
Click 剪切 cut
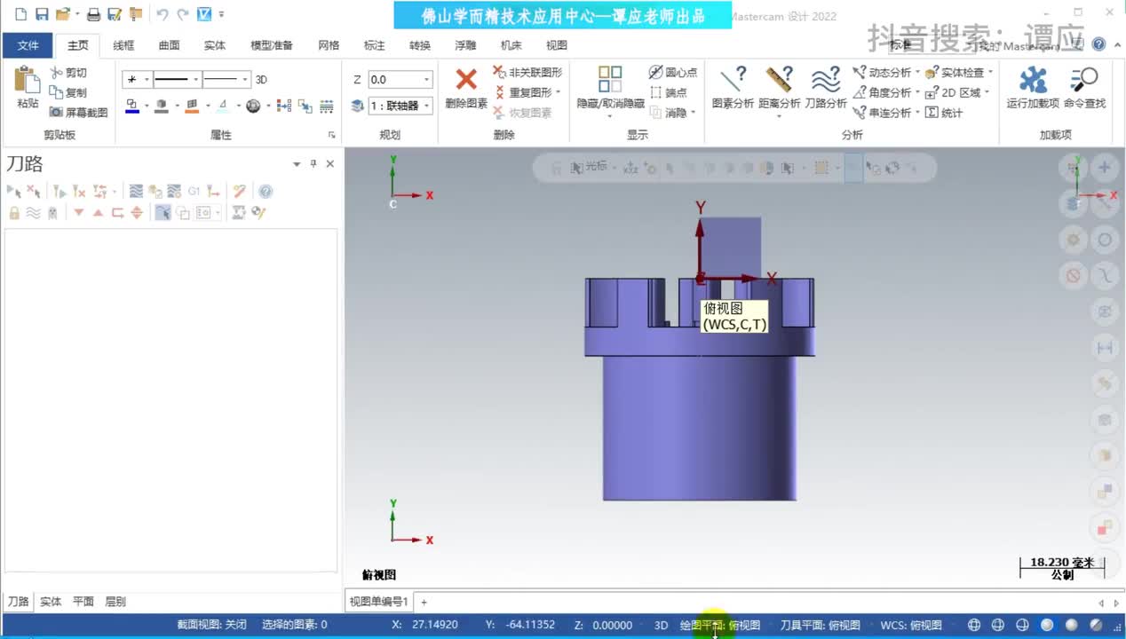[x=68, y=73]
